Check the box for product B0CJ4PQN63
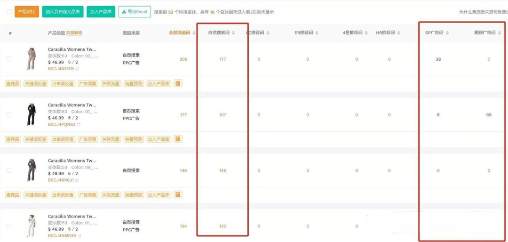Image resolution: width=508 pixels, height=242 pixels. click(x=9, y=115)
